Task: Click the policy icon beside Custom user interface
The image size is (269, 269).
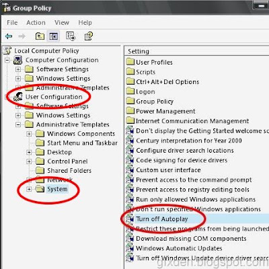Action: [130, 170]
